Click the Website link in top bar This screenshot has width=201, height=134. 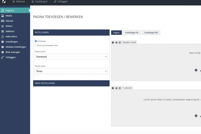(x=19, y=2)
